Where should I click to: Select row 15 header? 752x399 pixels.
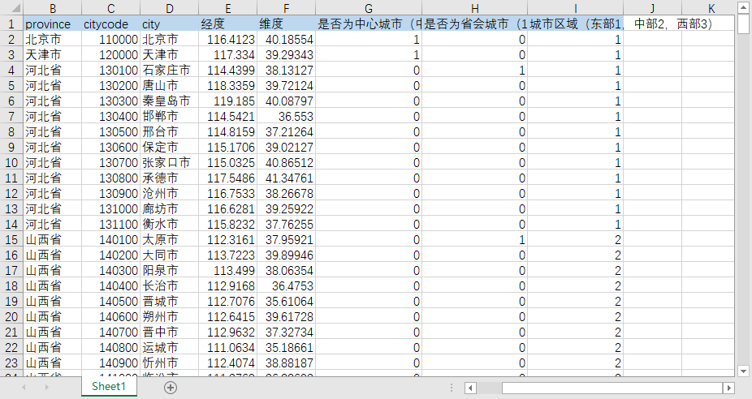click(x=11, y=239)
